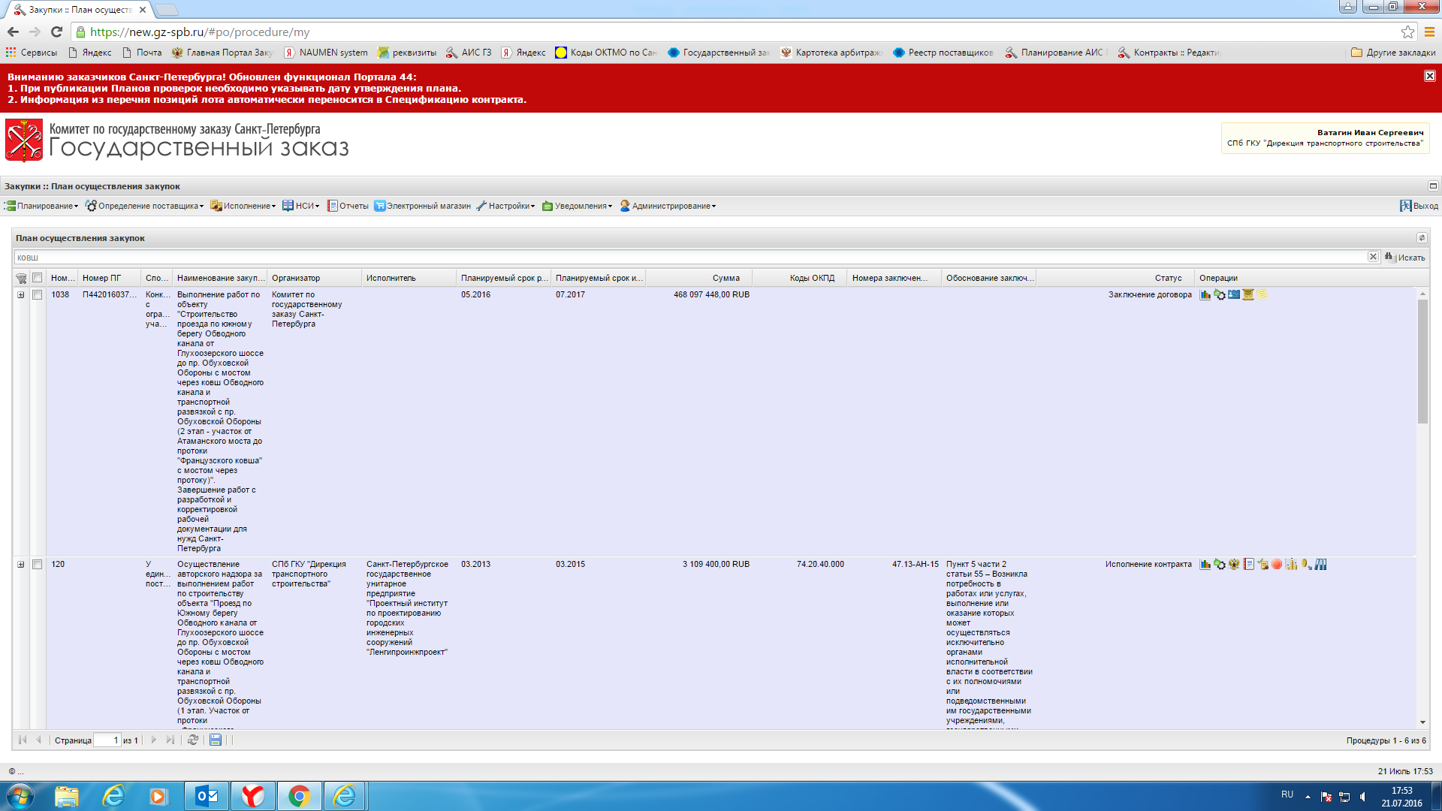Screen dimensions: 1442x811
Task: Open the Планирование dropdown menu
Action: click(44, 206)
